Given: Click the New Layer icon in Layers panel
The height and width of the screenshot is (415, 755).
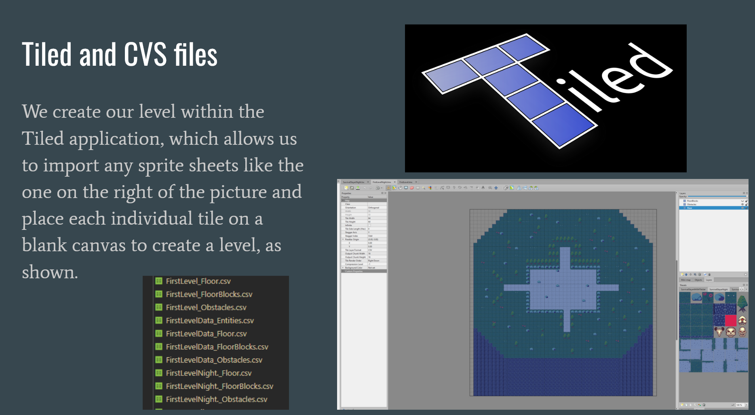Looking at the screenshot, I should [x=682, y=274].
